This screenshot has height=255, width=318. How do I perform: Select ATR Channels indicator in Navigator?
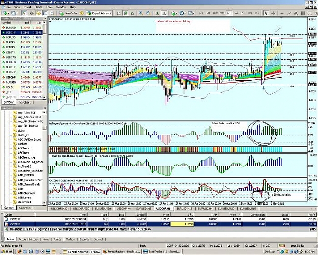point(26,193)
